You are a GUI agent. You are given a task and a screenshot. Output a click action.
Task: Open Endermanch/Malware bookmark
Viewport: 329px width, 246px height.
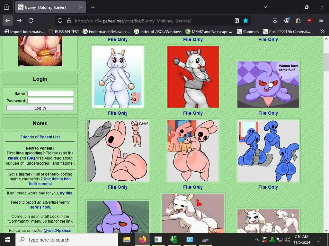pos(106,32)
